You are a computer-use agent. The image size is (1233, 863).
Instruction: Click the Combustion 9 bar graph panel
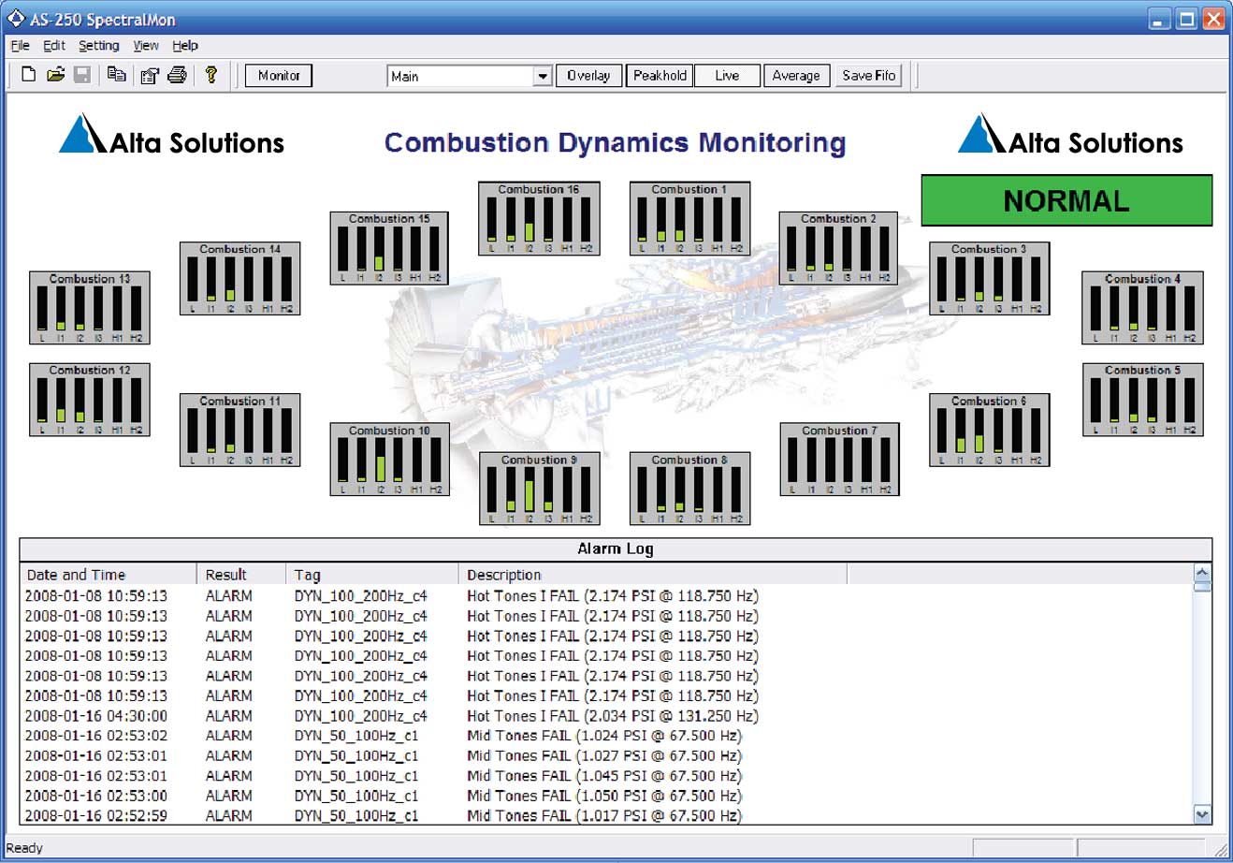pyautogui.click(x=539, y=489)
